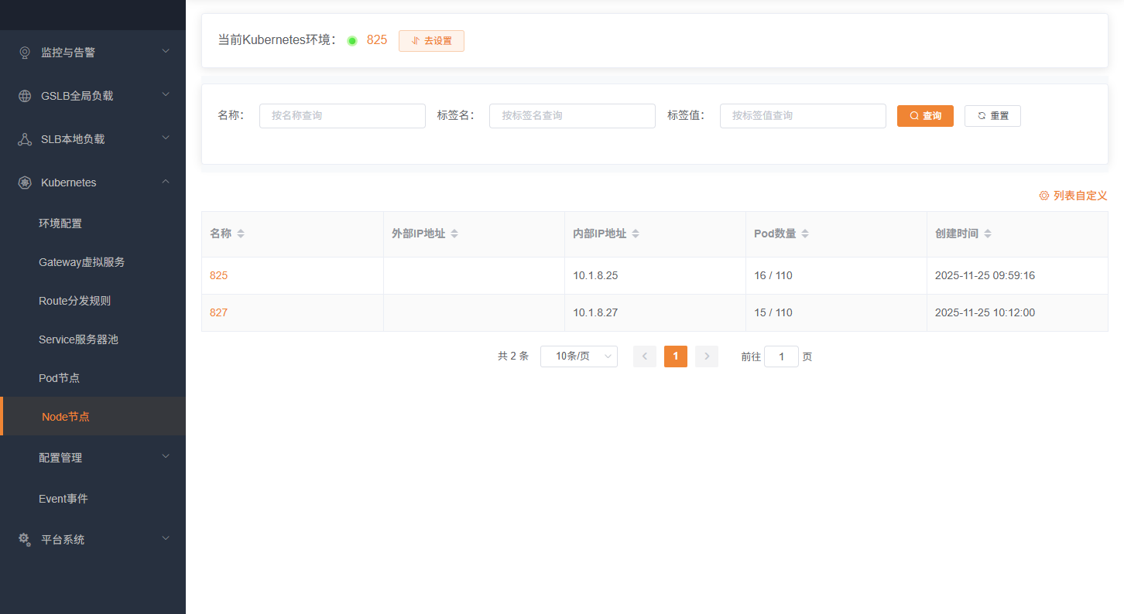The width and height of the screenshot is (1124, 614).
Task: Sort the table by the Pod数量 column arrows
Action: coord(804,233)
